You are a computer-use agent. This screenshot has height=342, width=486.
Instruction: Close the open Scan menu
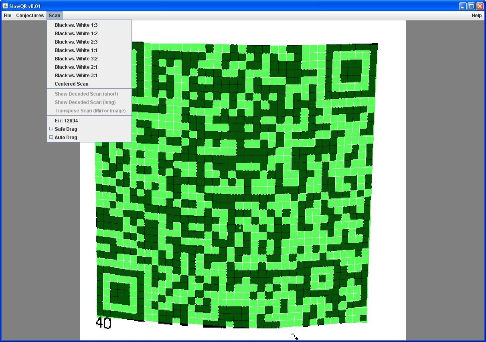pos(54,16)
